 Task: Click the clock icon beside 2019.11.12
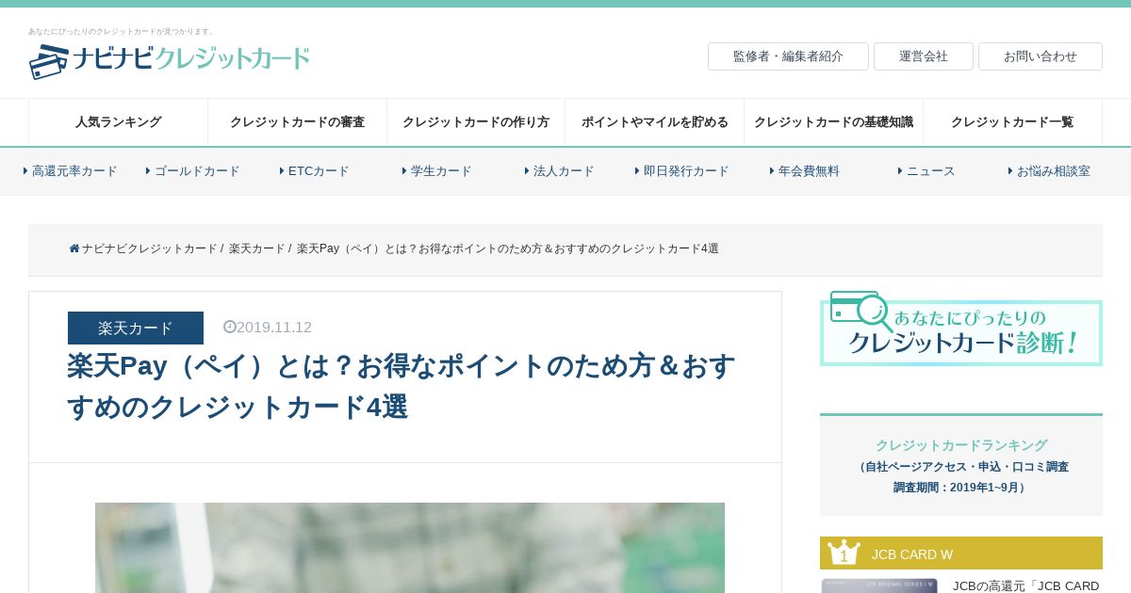[x=229, y=327]
